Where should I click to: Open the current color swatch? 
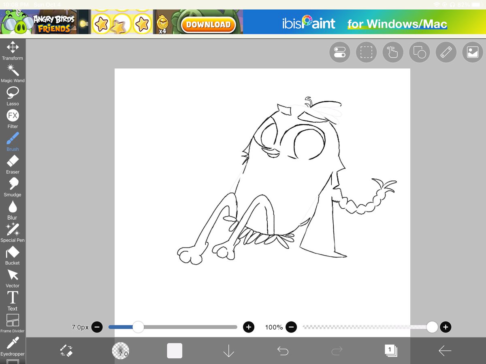click(x=175, y=351)
